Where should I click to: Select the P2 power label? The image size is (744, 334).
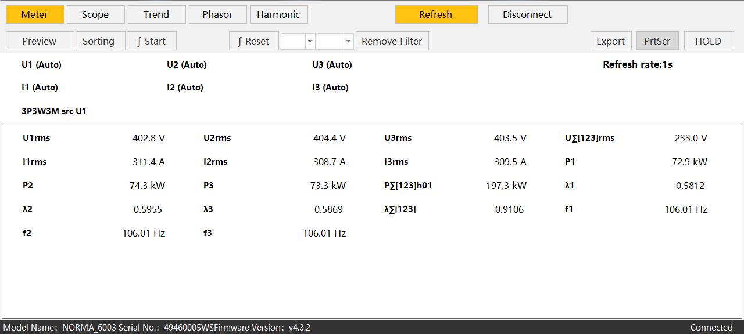pyautogui.click(x=28, y=186)
